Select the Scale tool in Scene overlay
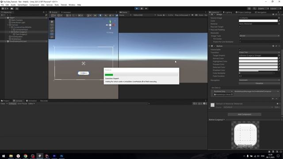The height and width of the screenshot is (159, 283). click(x=52, y=31)
